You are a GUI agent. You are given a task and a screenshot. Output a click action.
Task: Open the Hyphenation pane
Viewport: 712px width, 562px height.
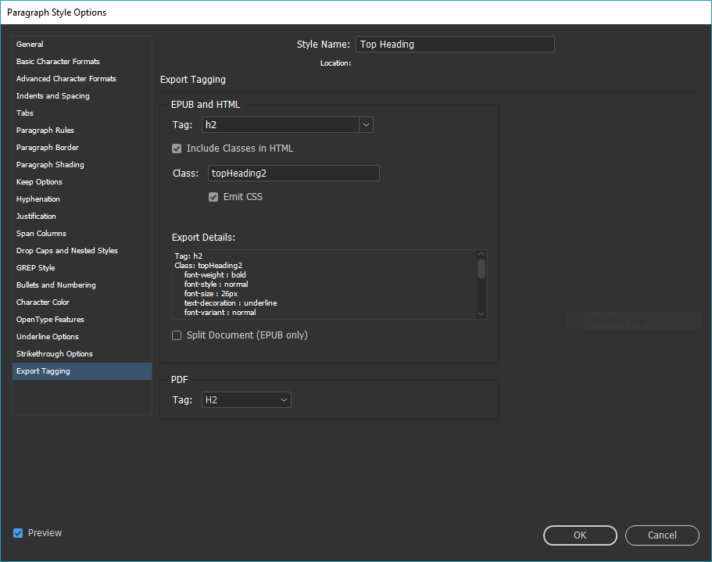pos(38,199)
